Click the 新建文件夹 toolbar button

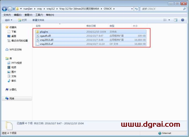[38, 20]
